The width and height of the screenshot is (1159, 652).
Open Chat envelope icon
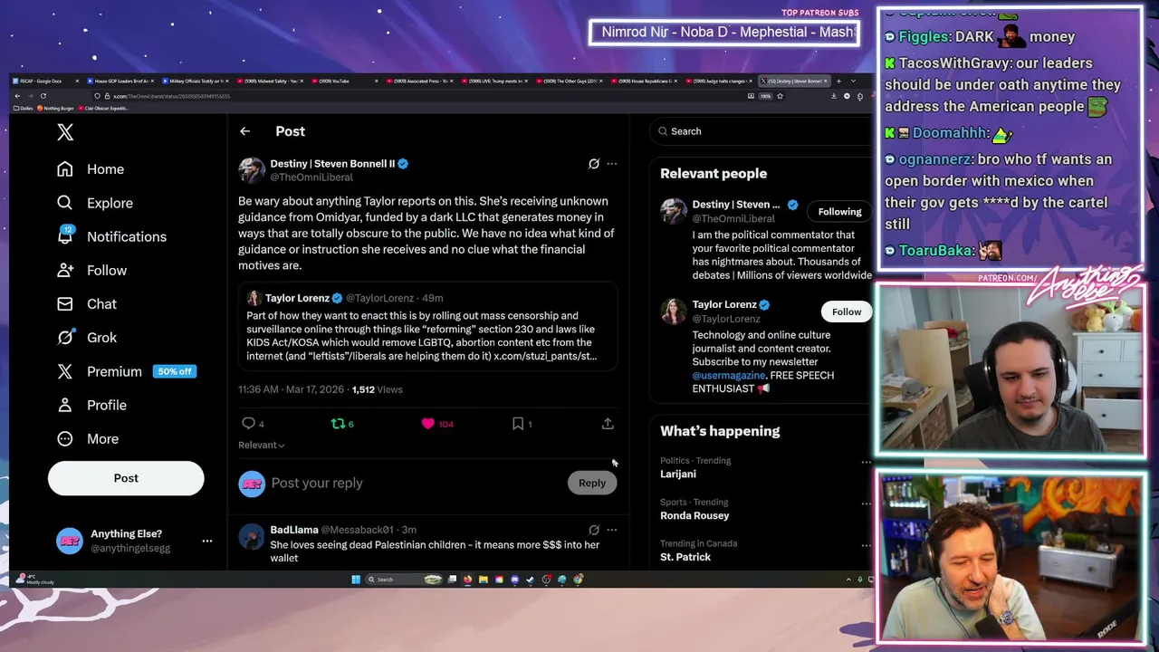coord(64,303)
